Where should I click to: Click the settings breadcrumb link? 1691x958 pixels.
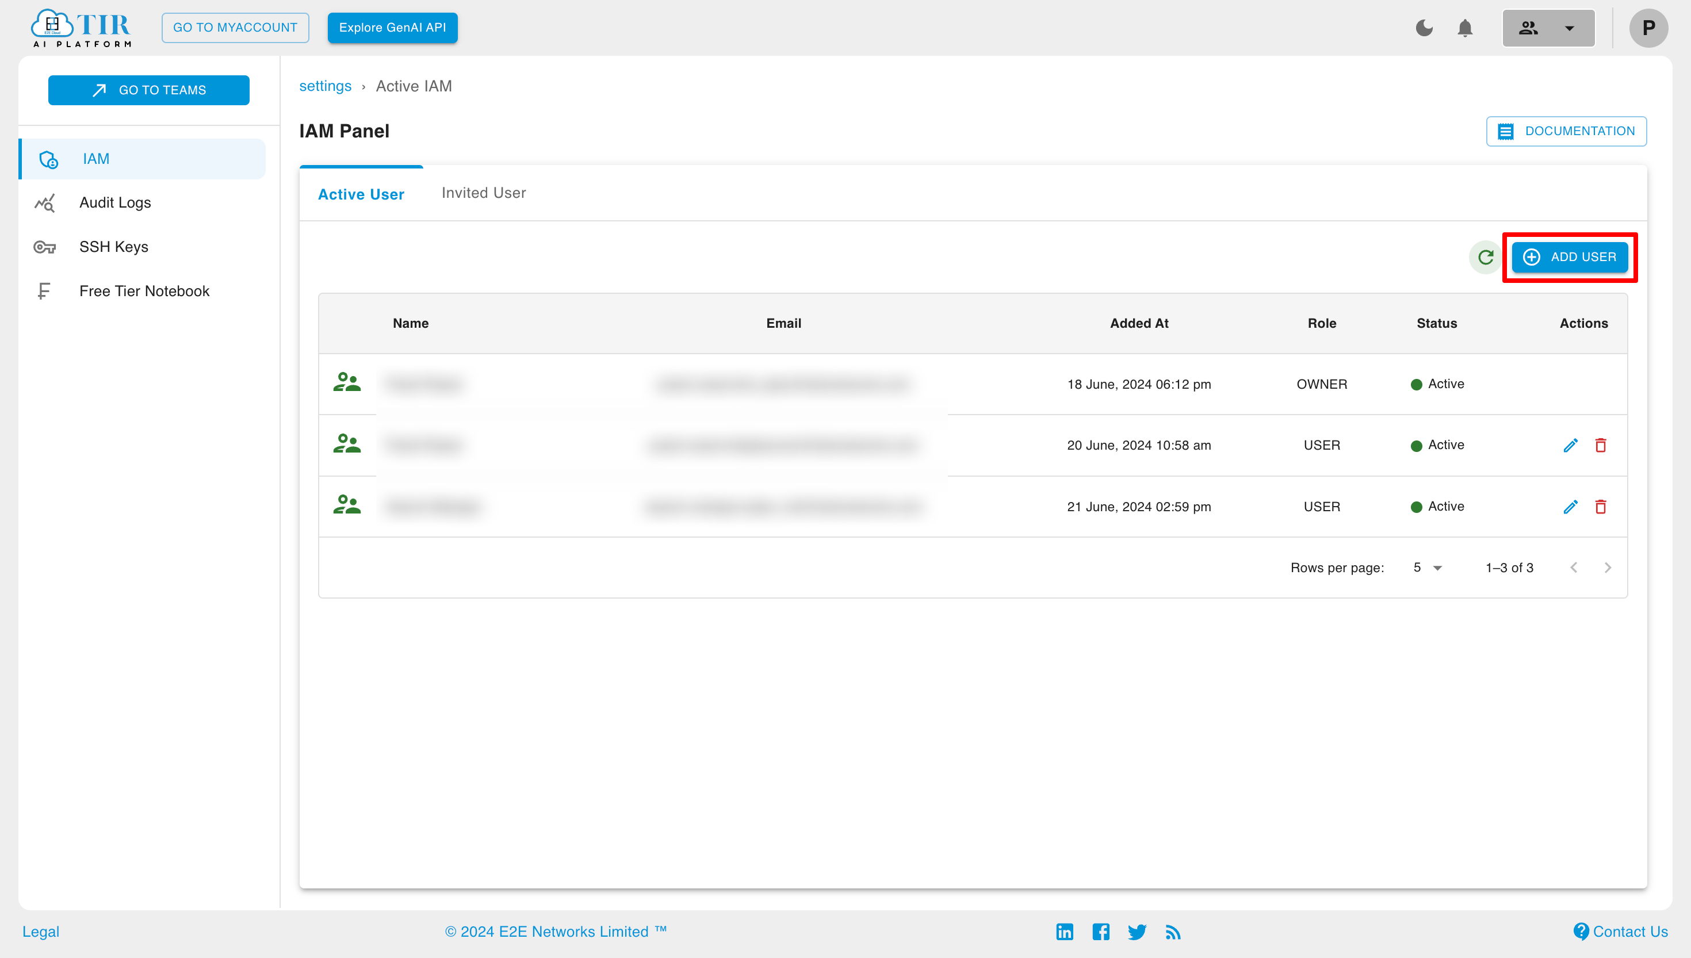tap(325, 86)
